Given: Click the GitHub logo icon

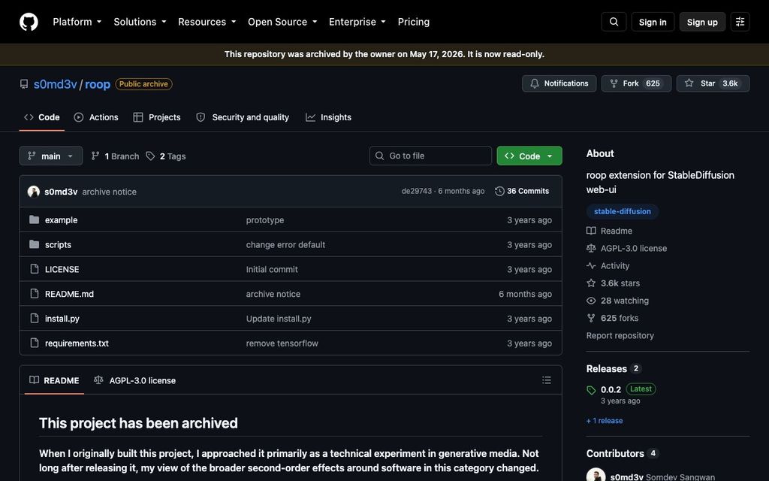Looking at the screenshot, I should click(29, 22).
